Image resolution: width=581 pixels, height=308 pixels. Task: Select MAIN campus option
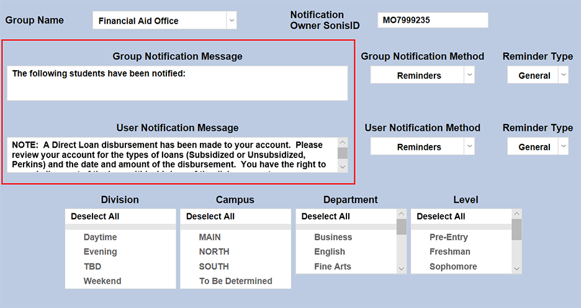click(210, 237)
